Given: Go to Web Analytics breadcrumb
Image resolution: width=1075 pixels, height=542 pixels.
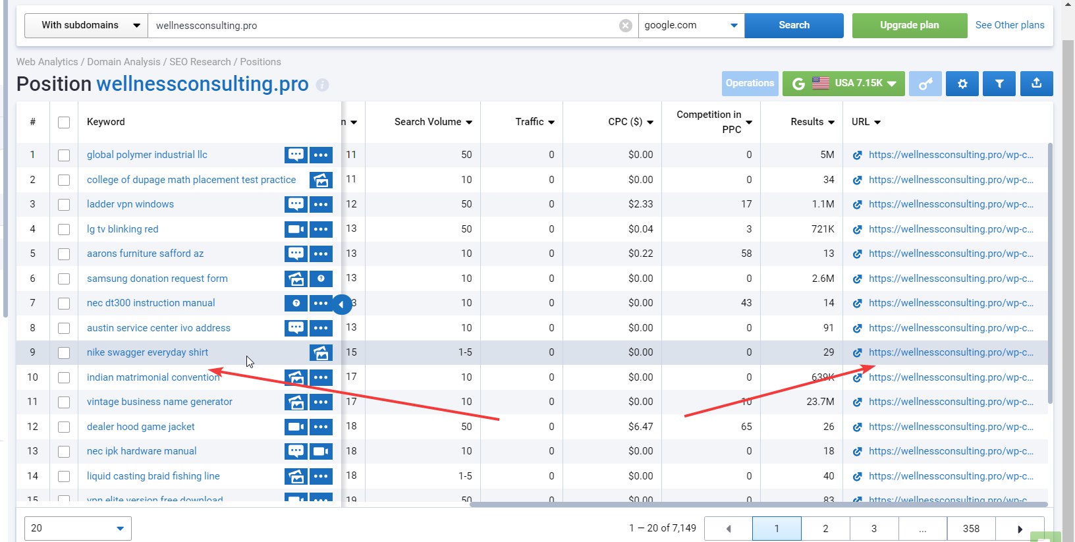Looking at the screenshot, I should pyautogui.click(x=47, y=62).
